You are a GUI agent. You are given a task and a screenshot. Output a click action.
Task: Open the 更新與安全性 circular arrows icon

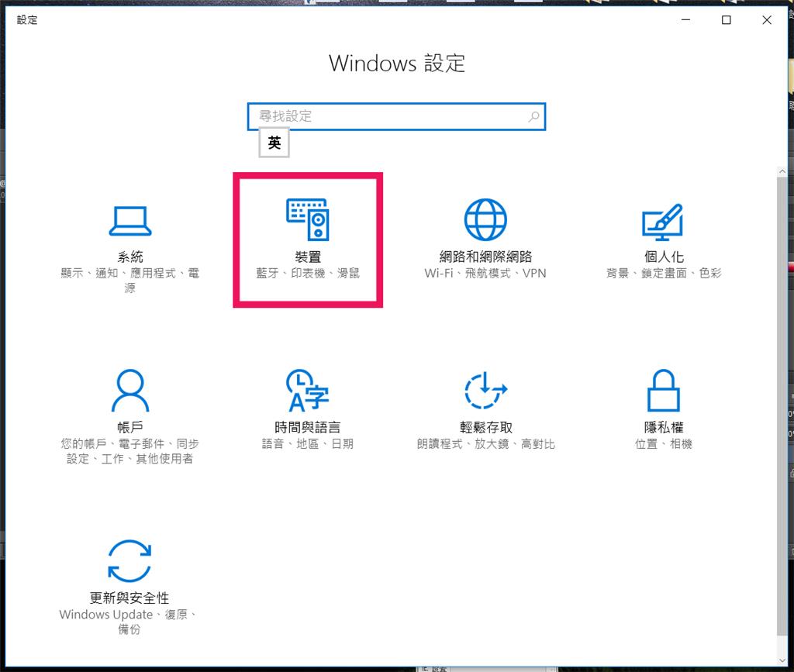[129, 560]
